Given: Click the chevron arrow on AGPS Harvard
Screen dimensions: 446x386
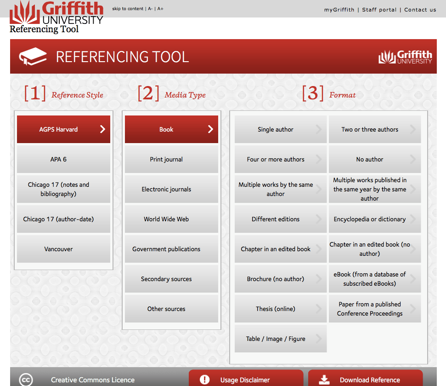Looking at the screenshot, I should [x=103, y=129].
